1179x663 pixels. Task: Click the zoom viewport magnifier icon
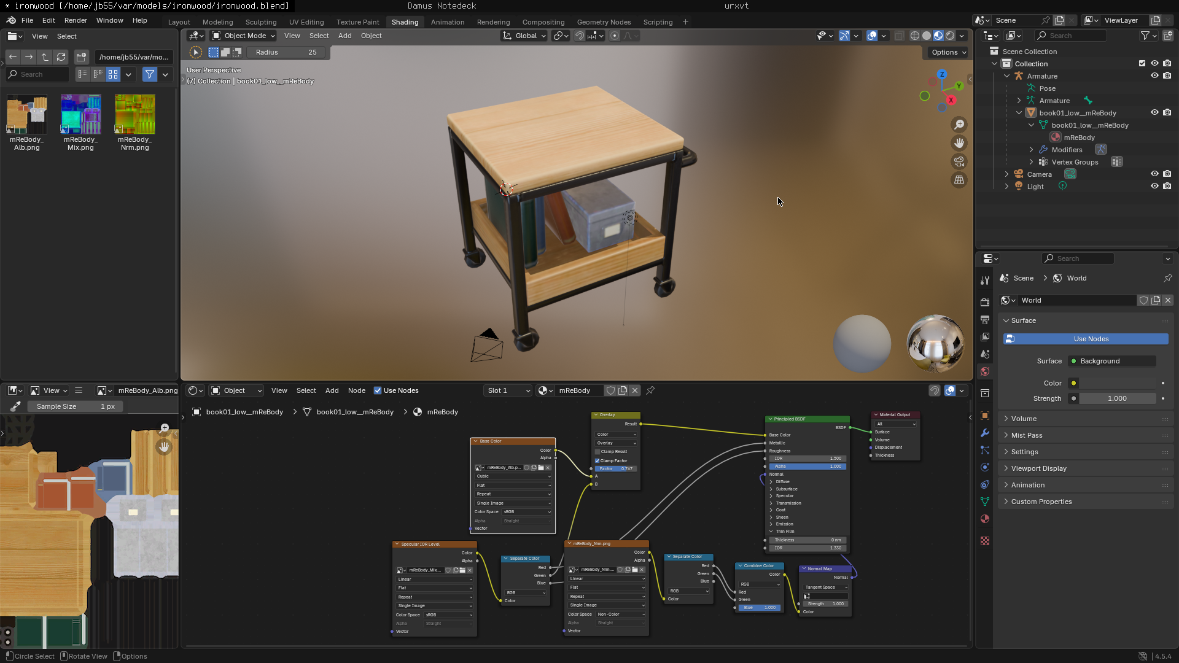959,125
